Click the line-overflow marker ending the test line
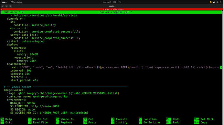Image resolution: width=223 pixels, height=125 pixels. (x=221, y=67)
